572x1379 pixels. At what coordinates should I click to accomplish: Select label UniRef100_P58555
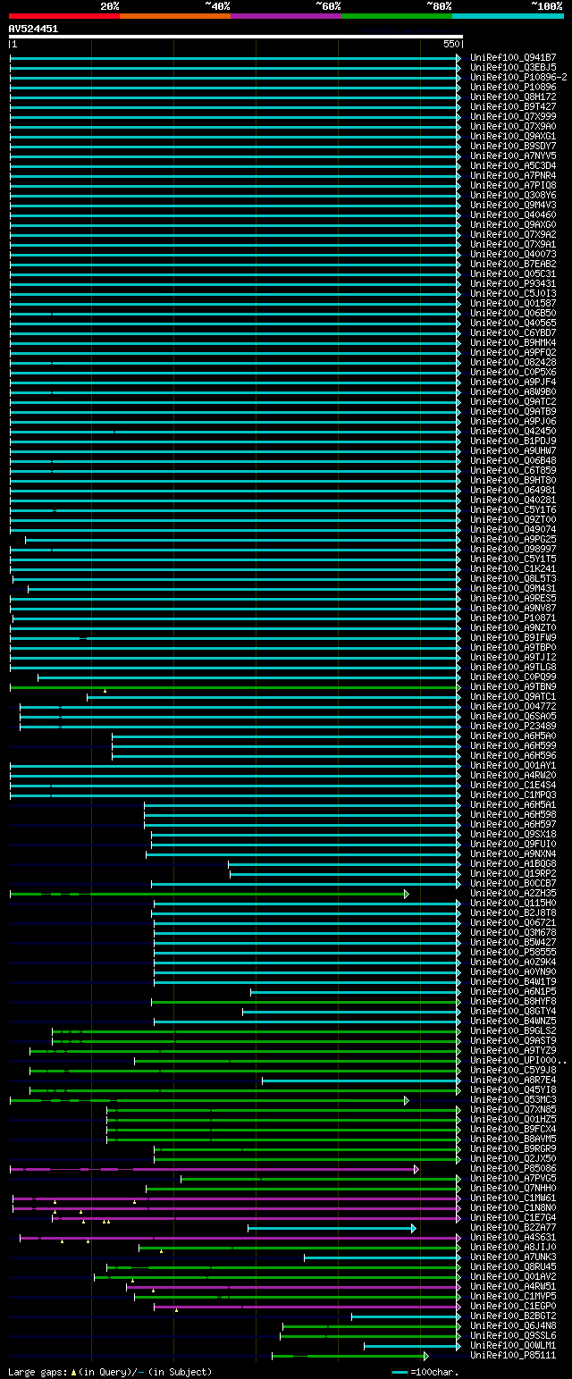pyautogui.click(x=513, y=952)
